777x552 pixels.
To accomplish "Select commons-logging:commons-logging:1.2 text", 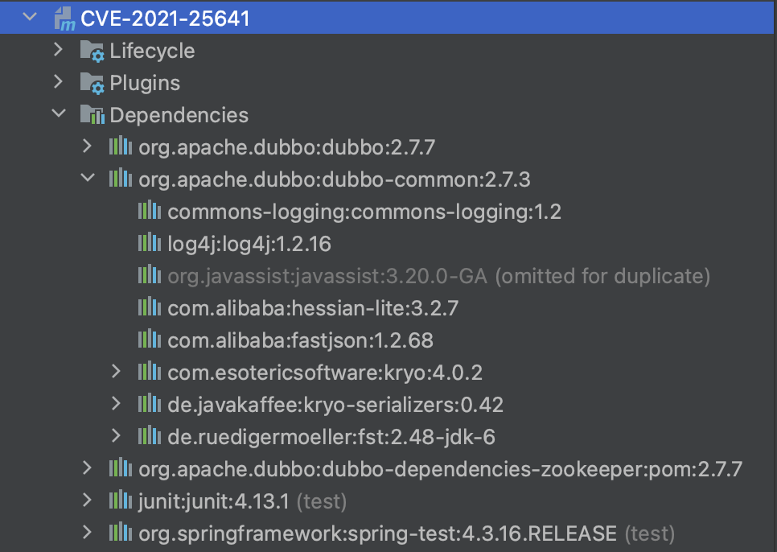I will pos(364,212).
